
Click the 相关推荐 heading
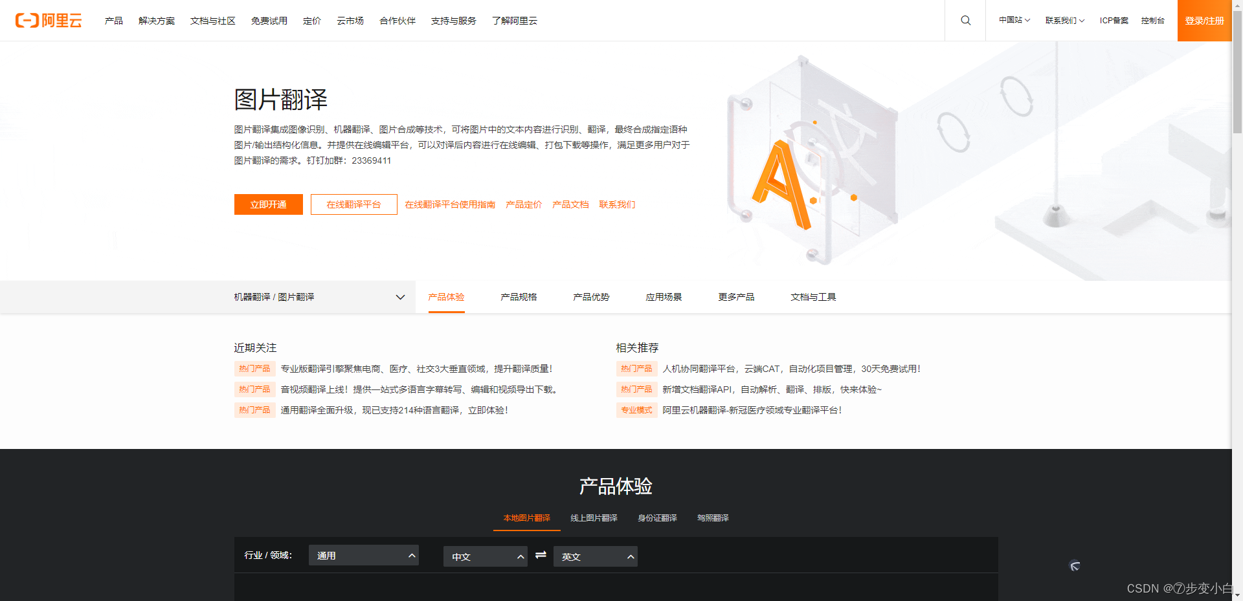coord(637,348)
